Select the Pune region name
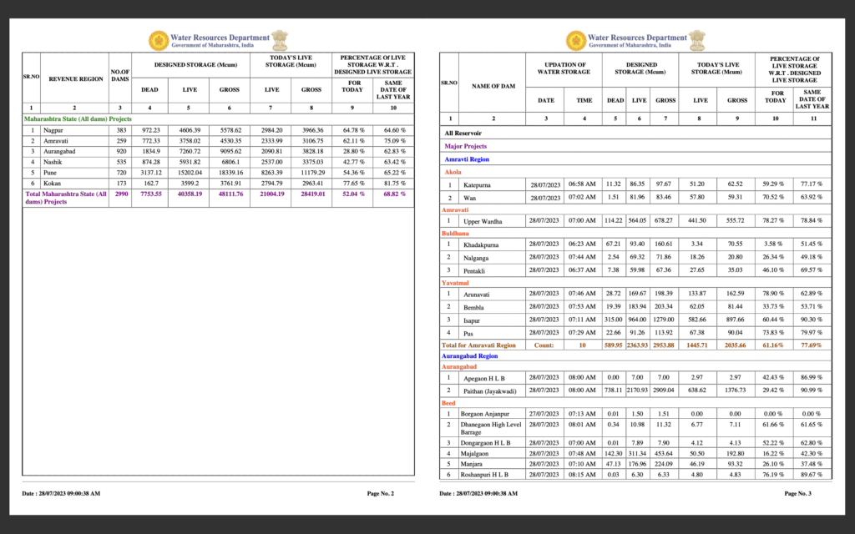Image resolution: width=855 pixels, height=534 pixels. click(50, 173)
